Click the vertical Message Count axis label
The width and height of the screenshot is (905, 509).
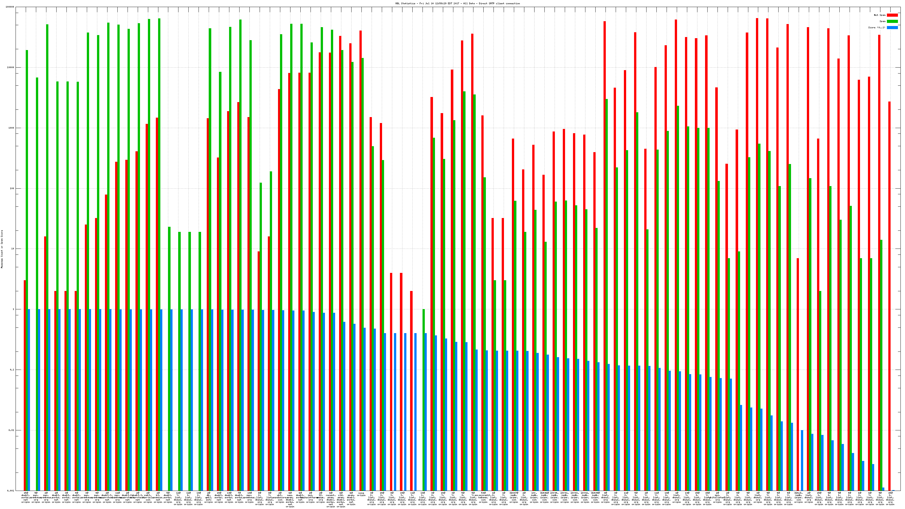[x=2, y=249]
